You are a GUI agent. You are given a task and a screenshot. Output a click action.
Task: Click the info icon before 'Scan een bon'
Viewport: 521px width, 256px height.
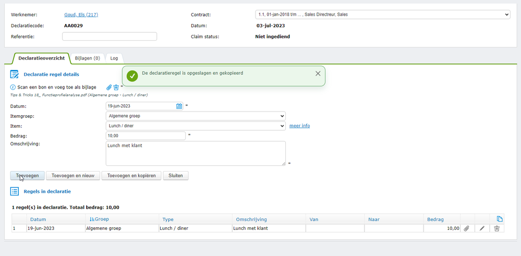pos(13,87)
